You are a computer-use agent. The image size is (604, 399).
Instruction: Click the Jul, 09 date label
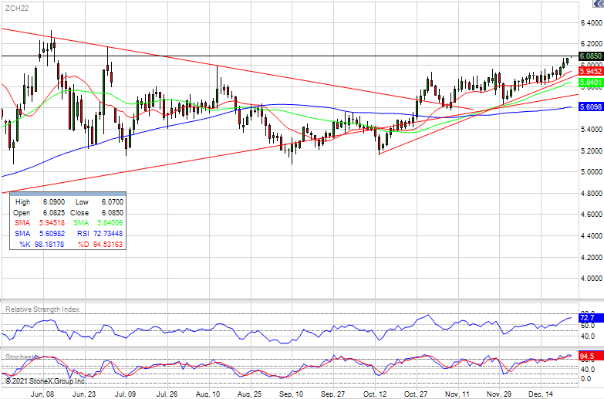click(x=125, y=394)
